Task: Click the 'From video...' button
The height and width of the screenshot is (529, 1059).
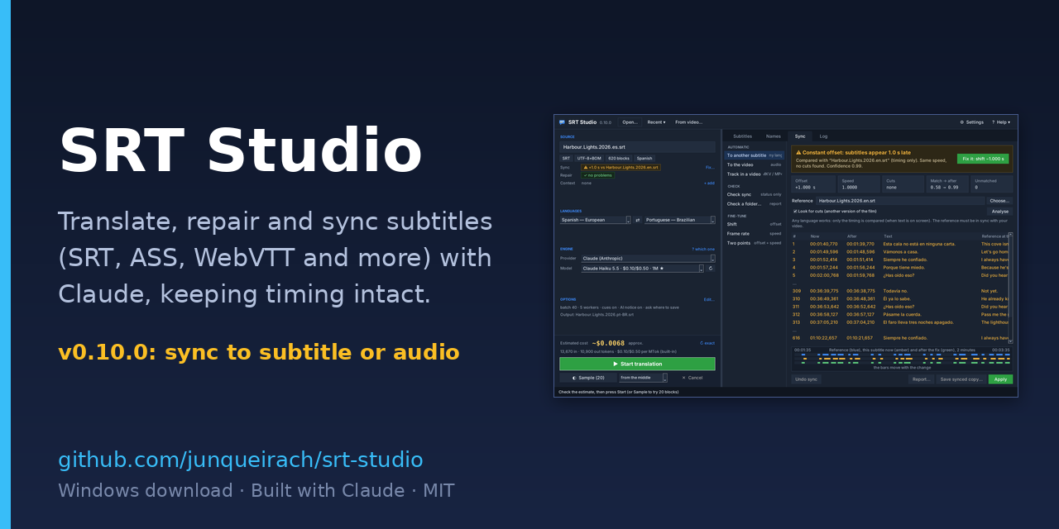Action: 688,122
